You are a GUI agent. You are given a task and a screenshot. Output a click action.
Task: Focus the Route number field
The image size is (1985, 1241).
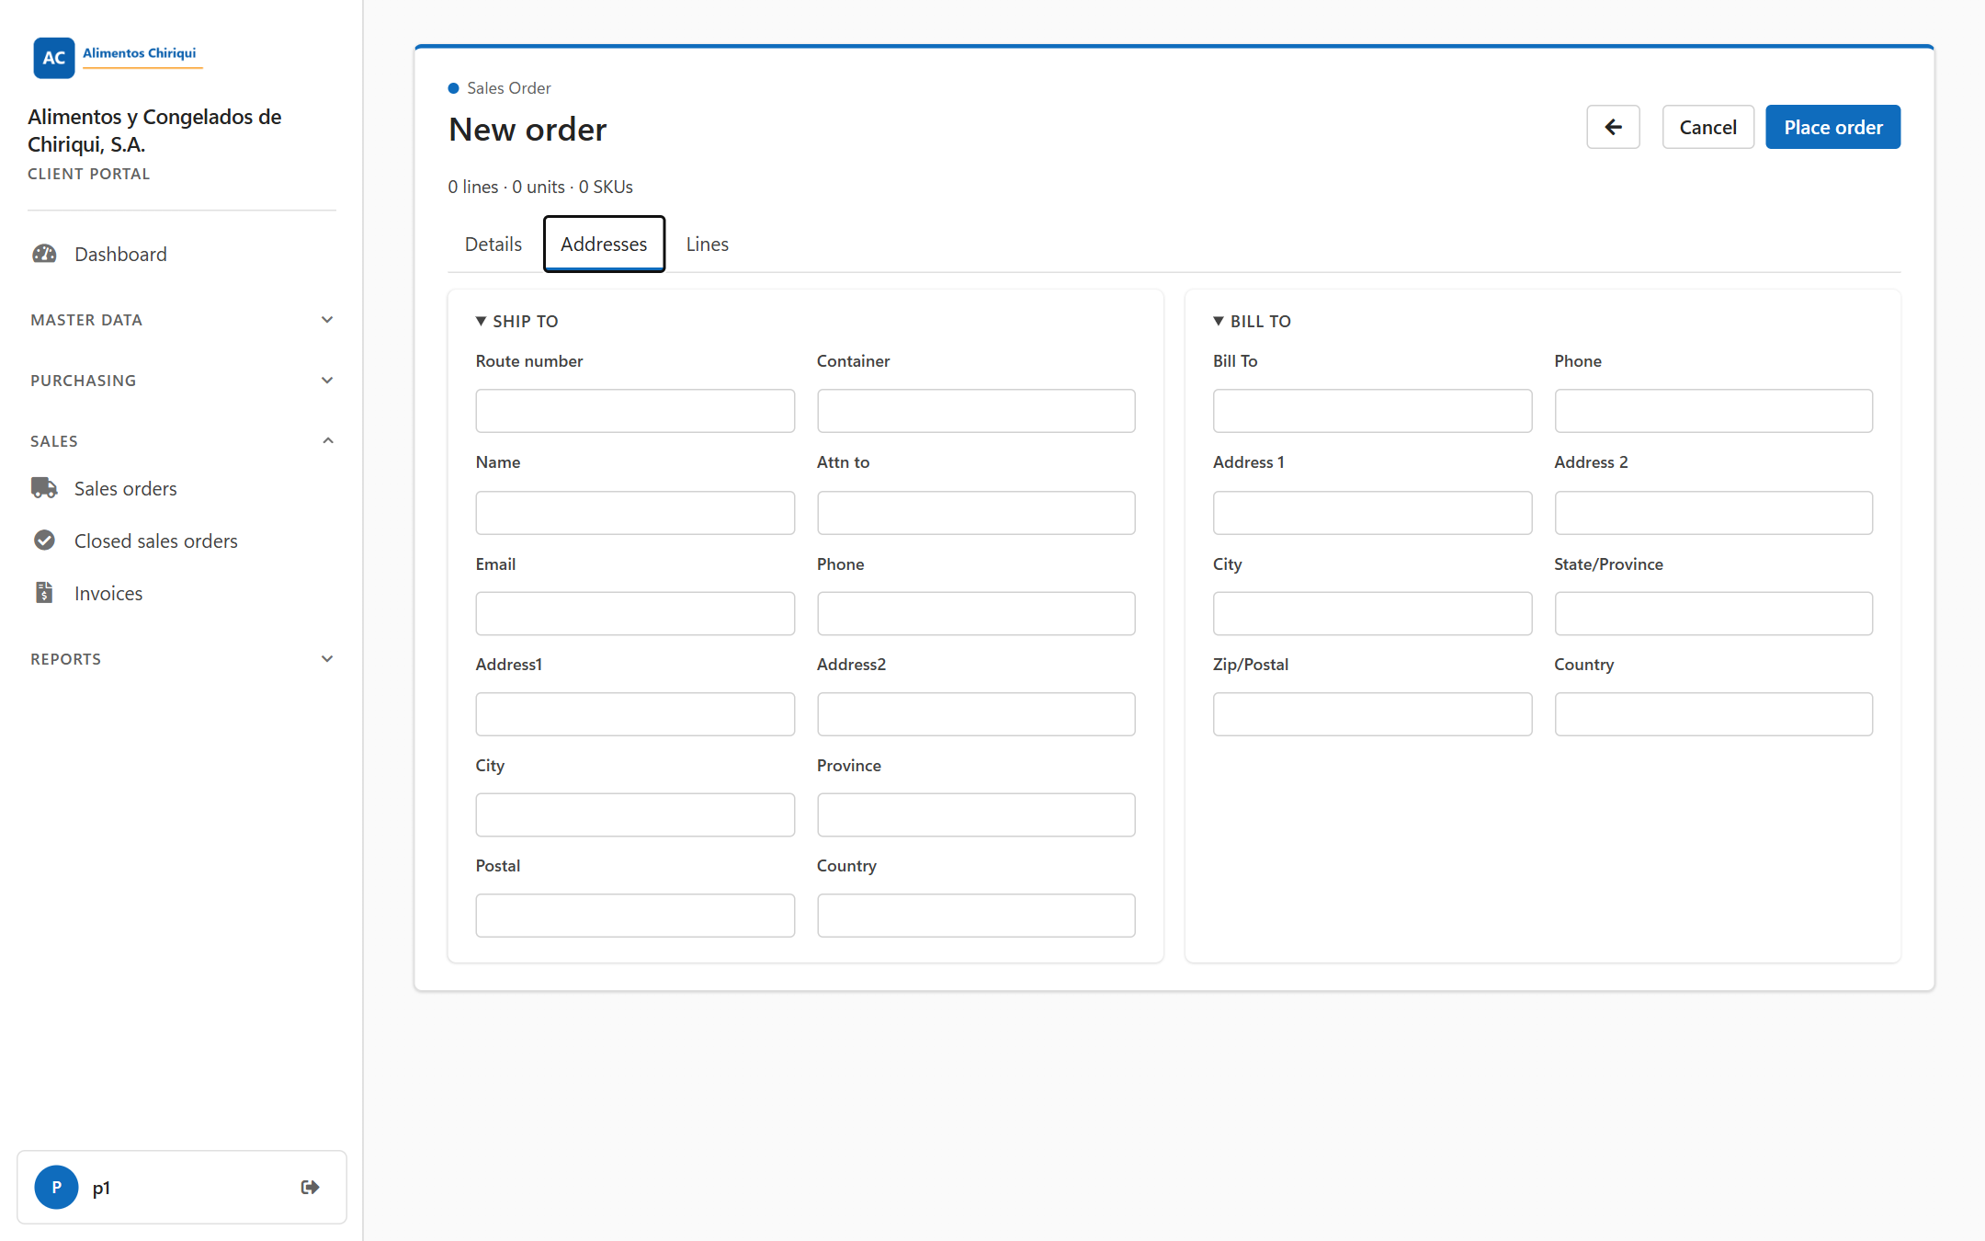[x=635, y=411]
